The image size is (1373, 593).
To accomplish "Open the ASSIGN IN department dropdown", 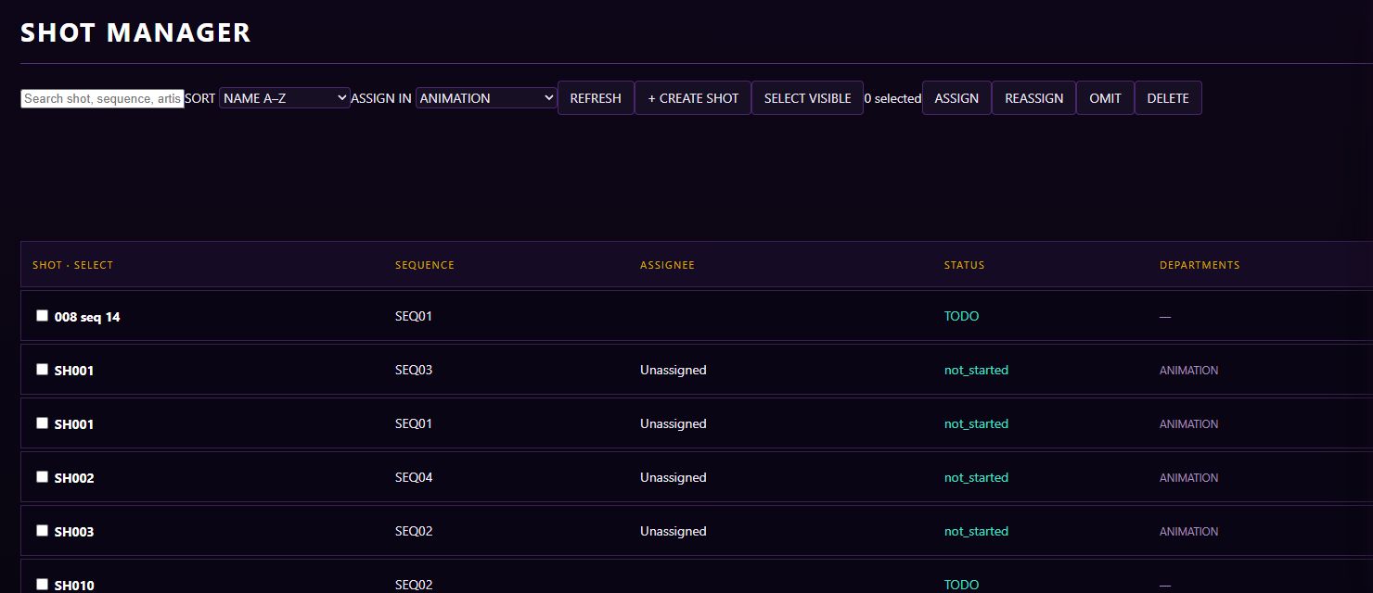I will (486, 98).
